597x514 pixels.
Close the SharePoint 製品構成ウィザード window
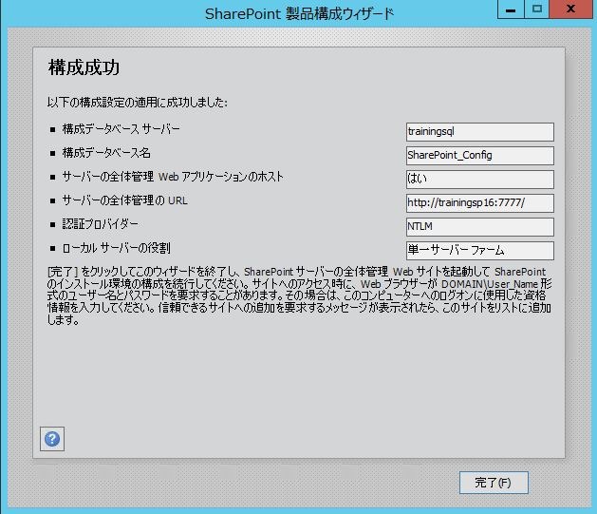pyautogui.click(x=570, y=10)
